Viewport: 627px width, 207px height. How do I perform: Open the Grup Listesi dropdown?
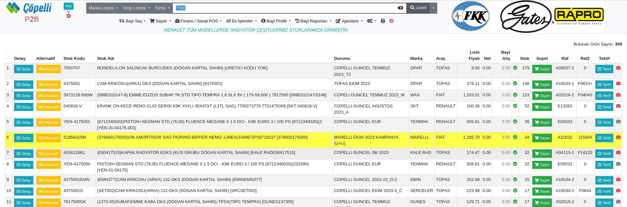[136, 8]
